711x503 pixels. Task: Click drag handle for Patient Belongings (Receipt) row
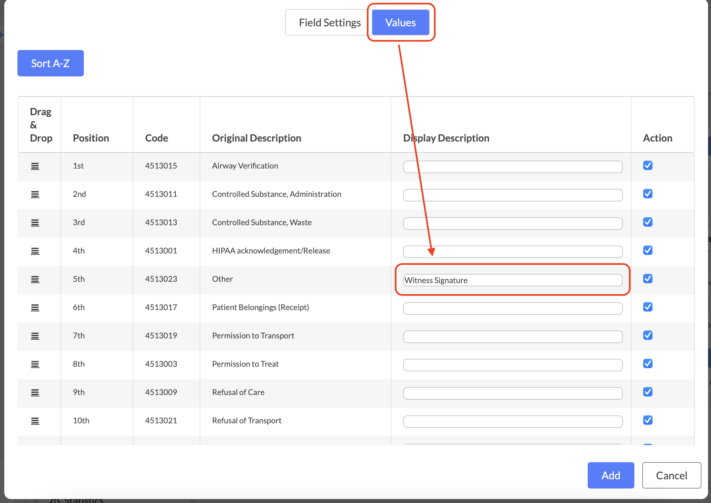tap(35, 308)
